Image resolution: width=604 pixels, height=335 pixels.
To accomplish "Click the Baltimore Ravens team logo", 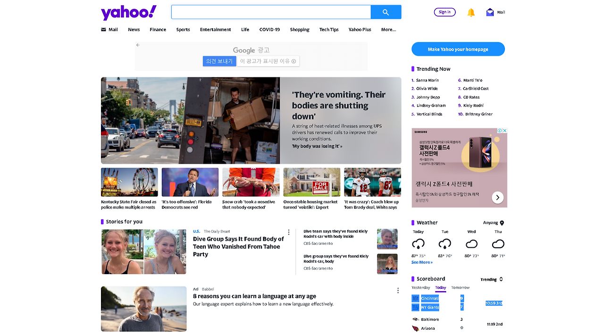I will pyautogui.click(x=415, y=319).
